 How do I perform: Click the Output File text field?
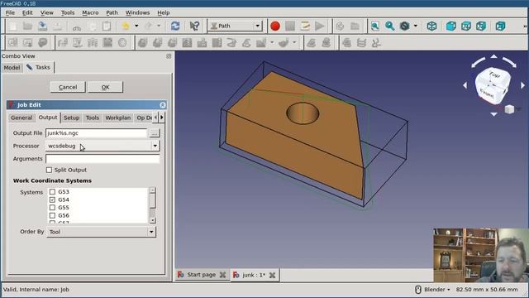[x=97, y=133]
